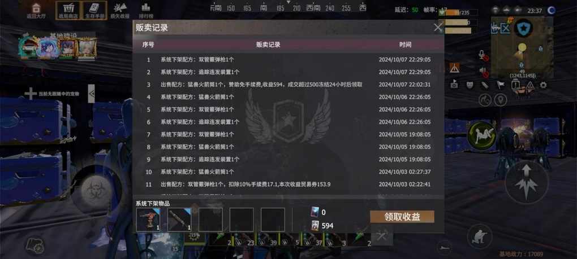Click the 领取收益 claim earnings button

coord(402,217)
